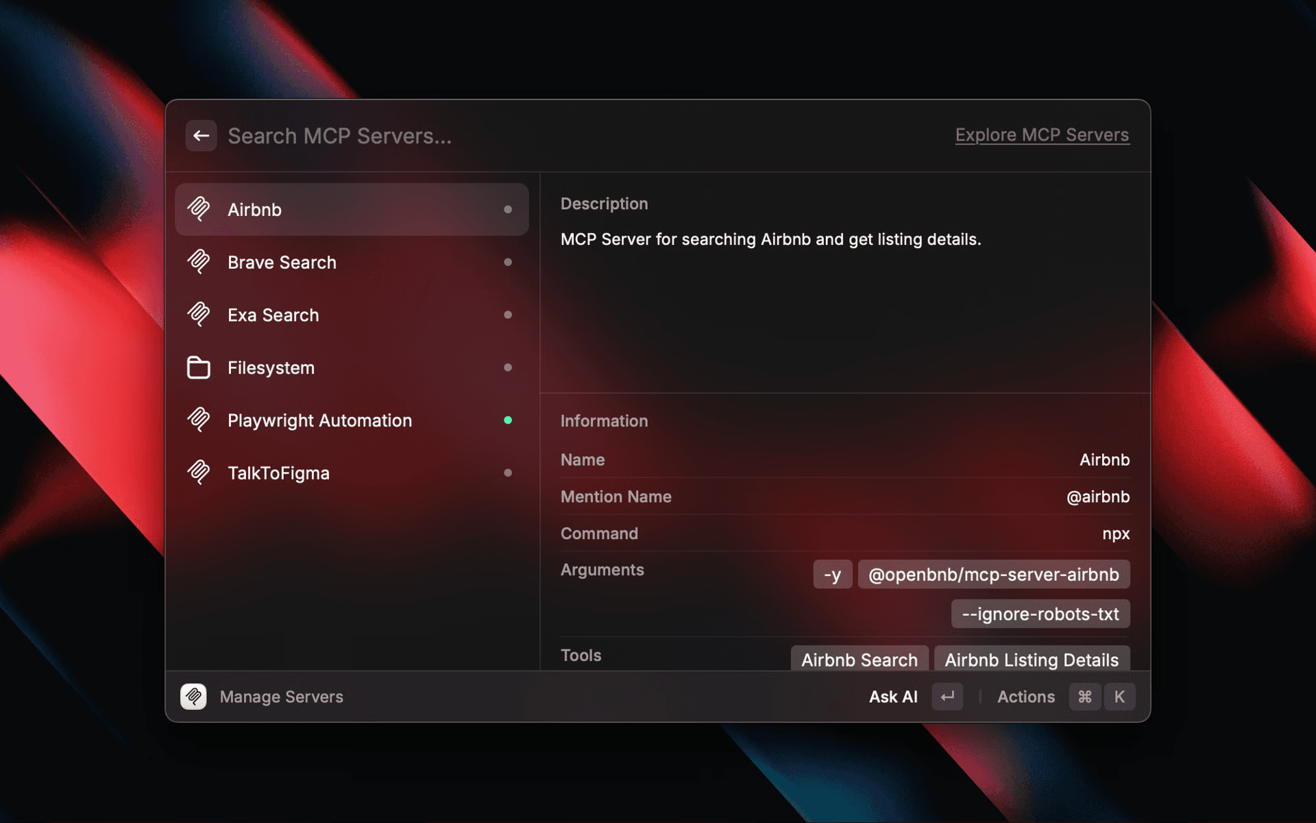Click the Ask AI button
Screen dimensions: 1316x823
(x=893, y=697)
